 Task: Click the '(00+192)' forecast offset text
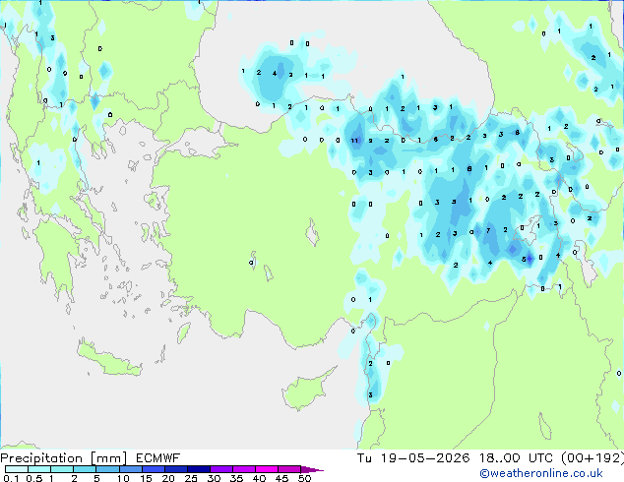(593, 458)
